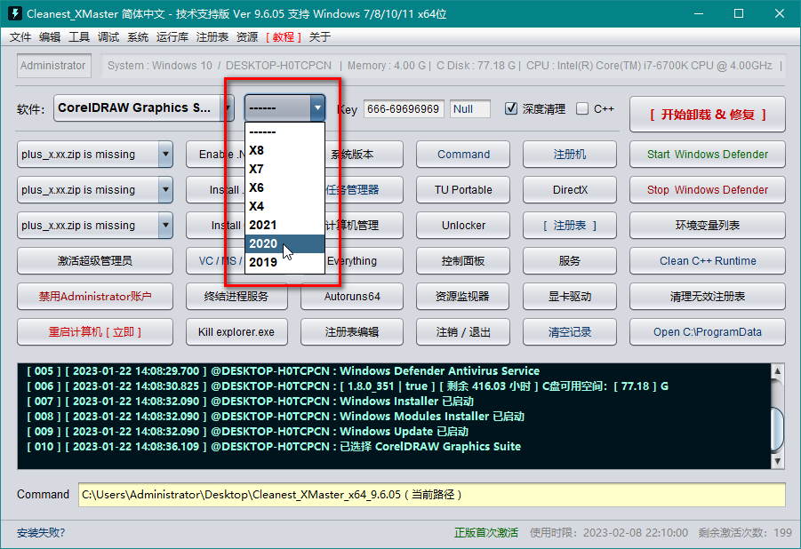Click the Command path input field
801x549 pixels.
[432, 494]
